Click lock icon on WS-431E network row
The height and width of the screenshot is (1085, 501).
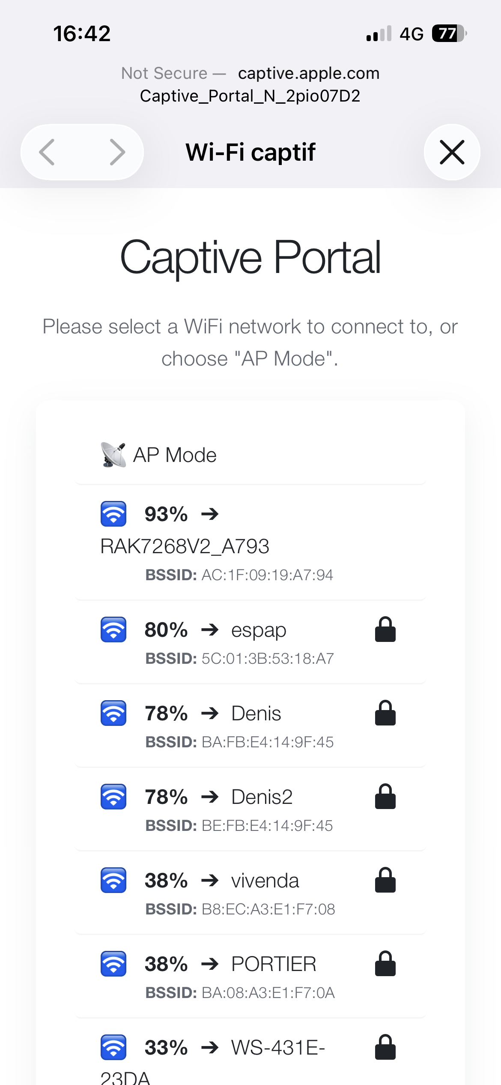coord(385,1047)
